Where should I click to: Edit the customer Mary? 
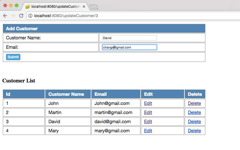pos(148,131)
